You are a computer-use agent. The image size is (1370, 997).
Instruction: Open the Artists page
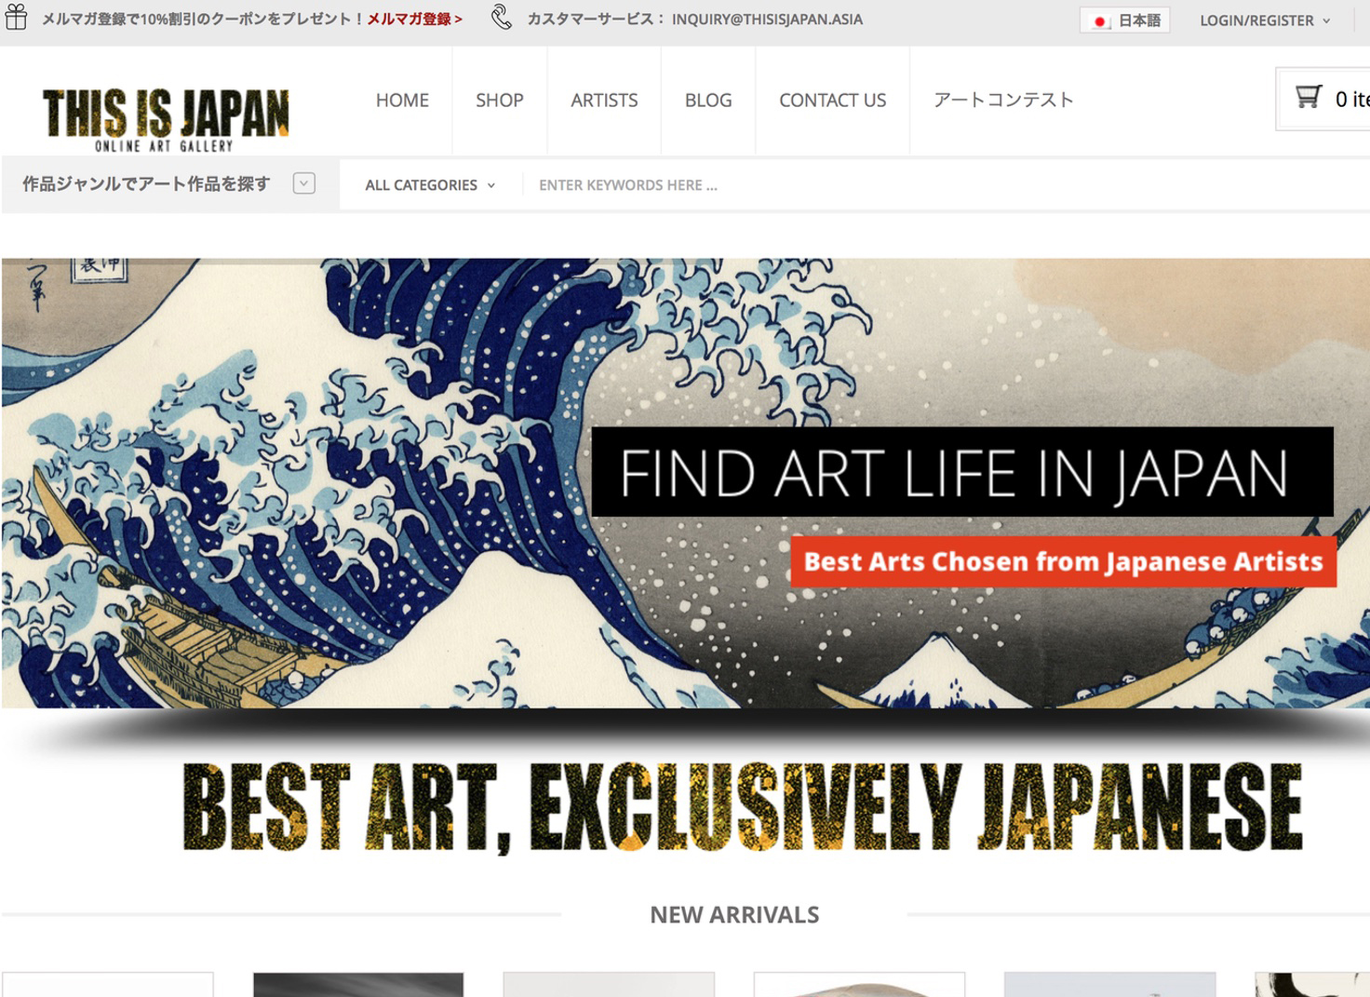pyautogui.click(x=604, y=100)
